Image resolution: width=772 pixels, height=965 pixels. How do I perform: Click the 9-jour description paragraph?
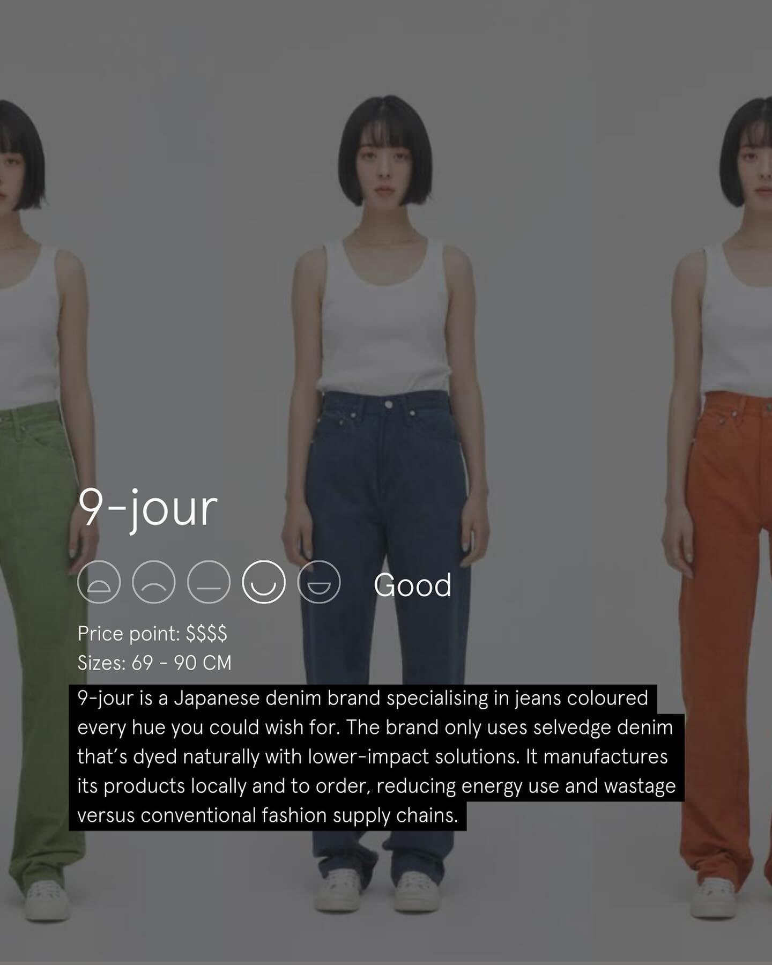(376, 757)
